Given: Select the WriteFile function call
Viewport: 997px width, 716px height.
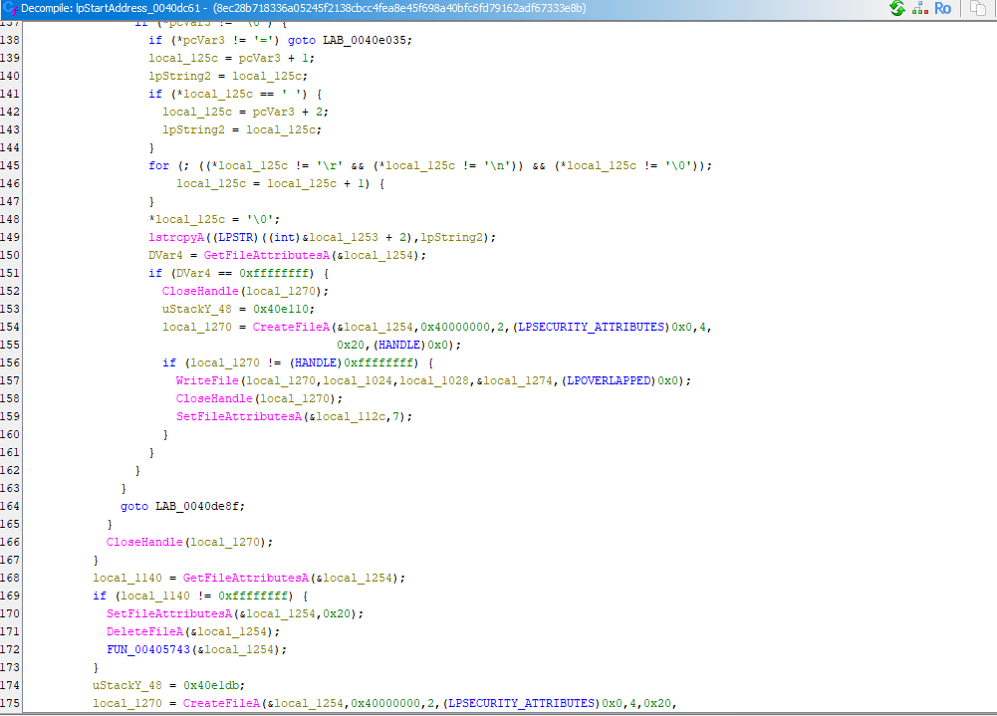Looking at the screenshot, I should [207, 380].
